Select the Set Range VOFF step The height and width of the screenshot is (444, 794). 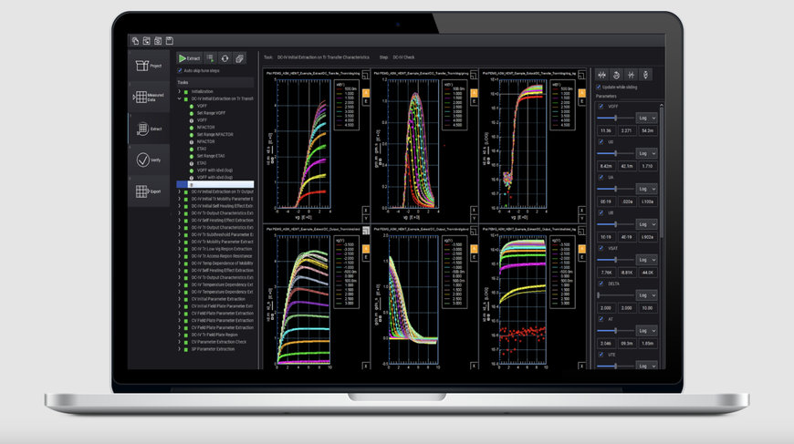[211, 113]
